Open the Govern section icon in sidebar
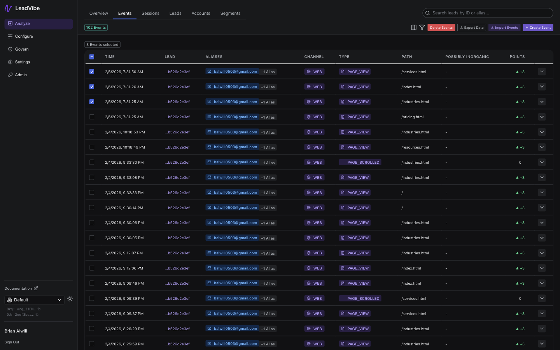This screenshot has width=560, height=350. [10, 49]
